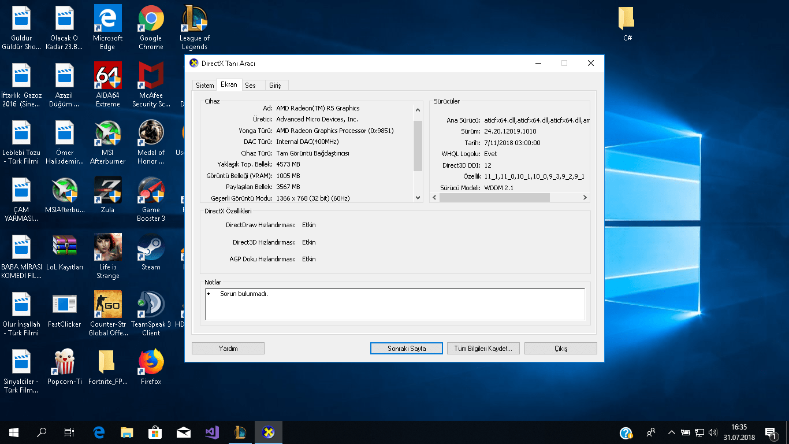Open the DirectX diagnostic taskbar icon
The image size is (789, 444).
[x=268, y=432]
